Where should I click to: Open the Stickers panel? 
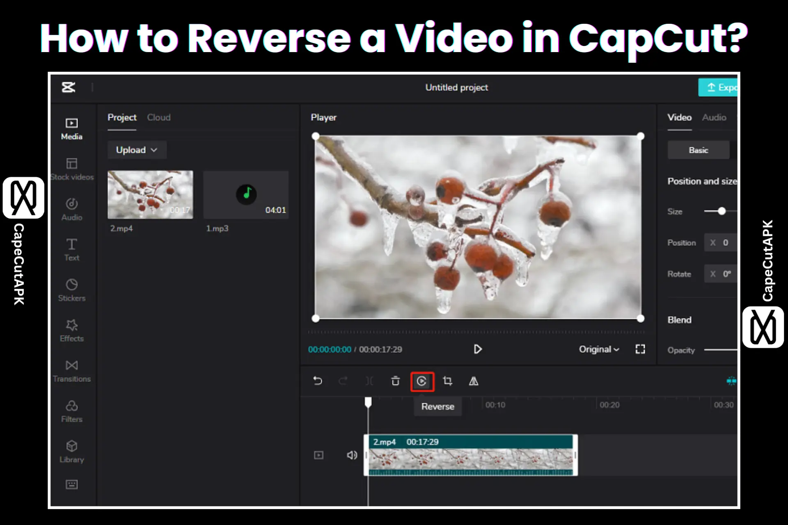(x=72, y=290)
